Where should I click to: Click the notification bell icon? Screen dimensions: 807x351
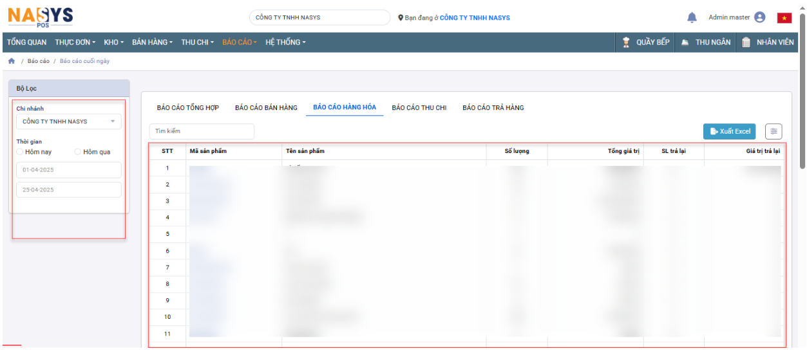(x=692, y=17)
